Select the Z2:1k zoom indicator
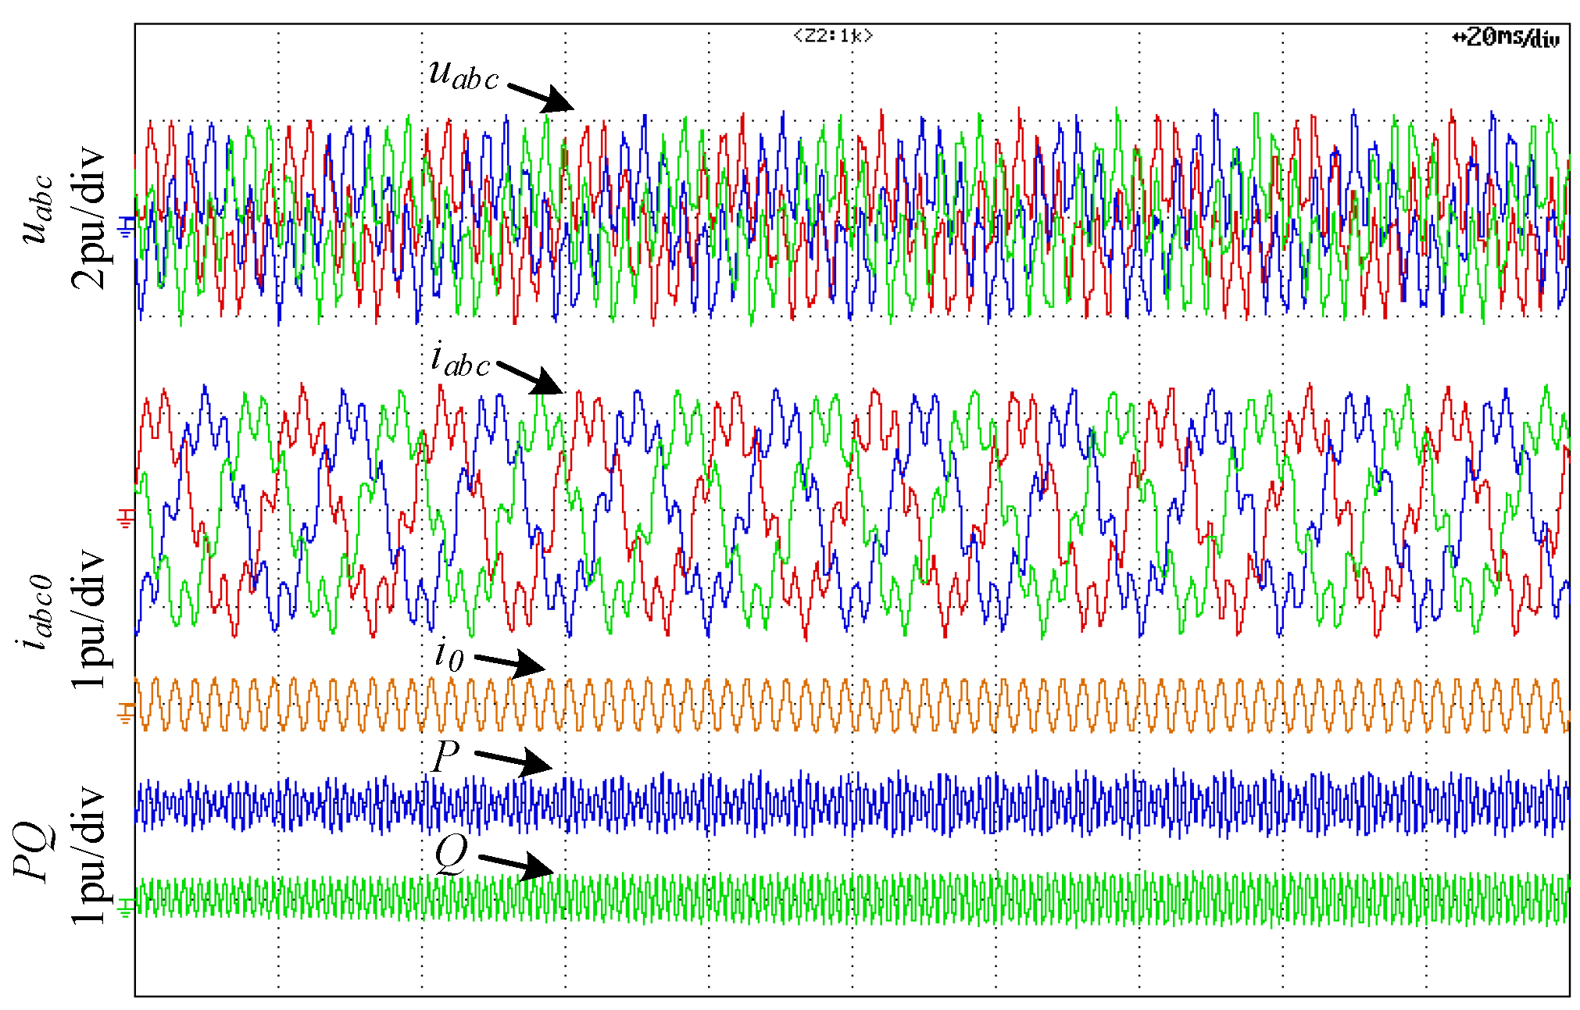This screenshot has width=1580, height=1010. point(832,36)
